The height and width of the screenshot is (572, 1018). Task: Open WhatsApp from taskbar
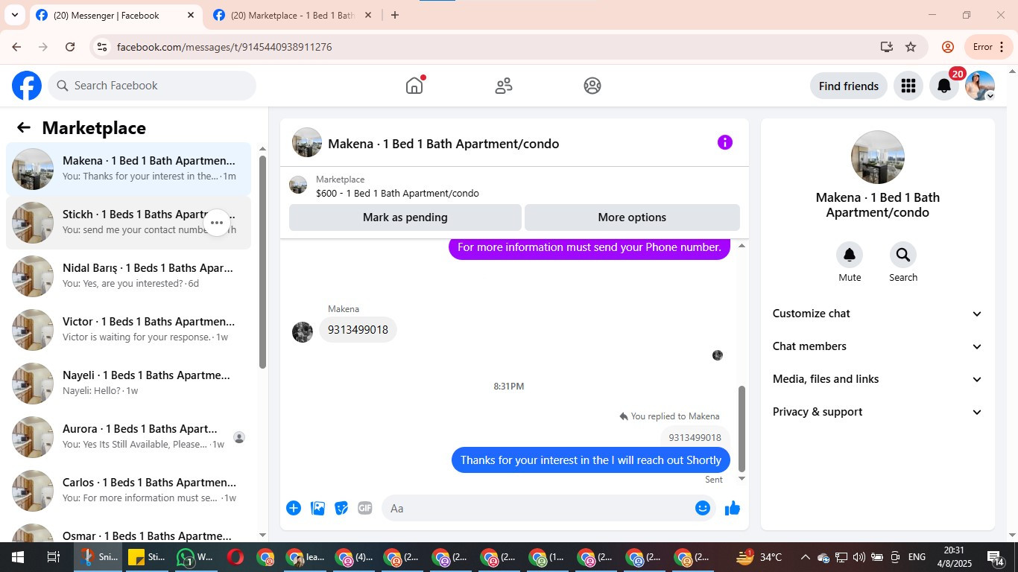coord(195,557)
